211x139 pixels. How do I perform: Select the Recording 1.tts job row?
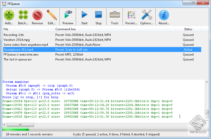click(x=102, y=35)
